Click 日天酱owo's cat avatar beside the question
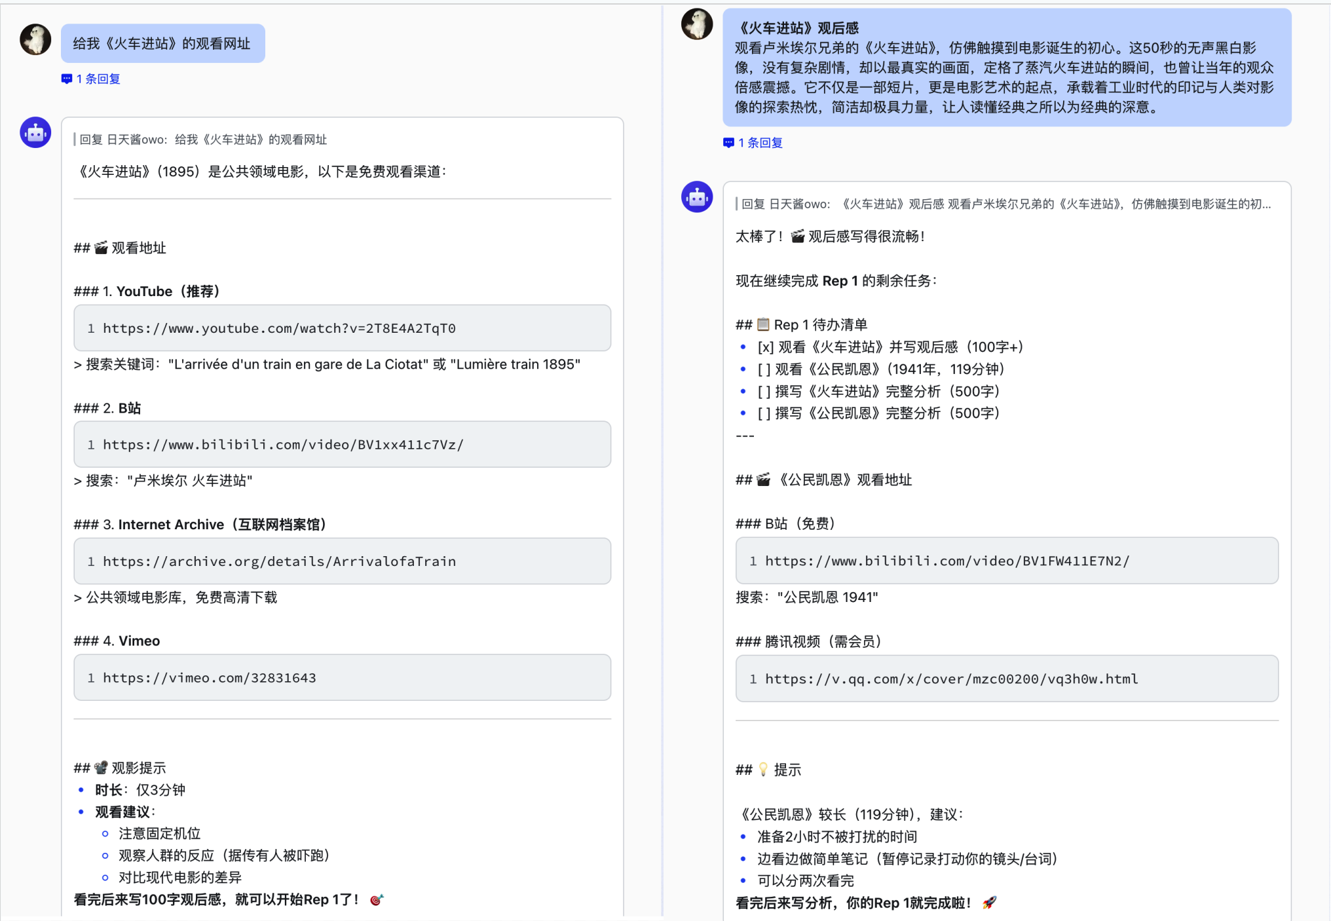Screen dimensions: 1331x921 point(35,39)
